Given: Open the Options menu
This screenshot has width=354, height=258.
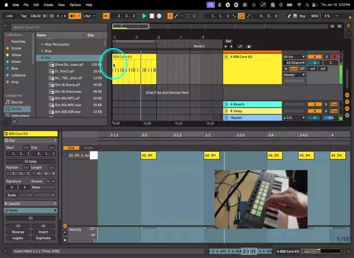Looking at the screenshot, I should pyautogui.click(x=75, y=4).
